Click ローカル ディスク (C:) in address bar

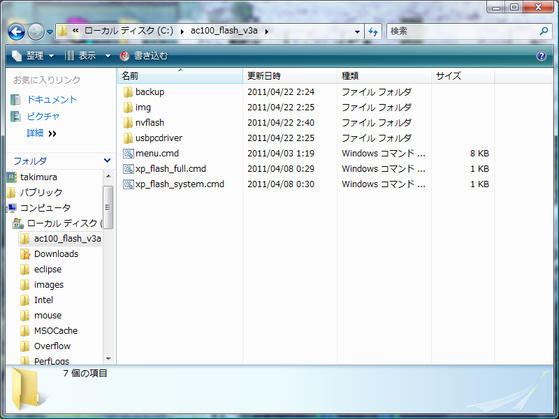pyautogui.click(x=129, y=31)
